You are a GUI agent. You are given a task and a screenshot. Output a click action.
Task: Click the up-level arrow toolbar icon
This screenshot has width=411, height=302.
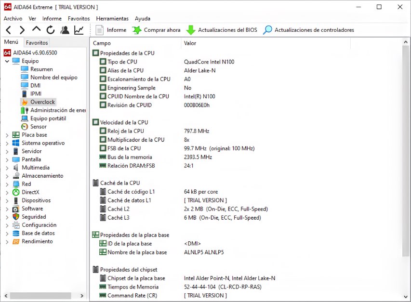click(37, 29)
